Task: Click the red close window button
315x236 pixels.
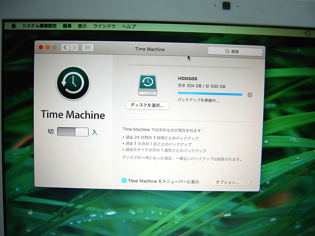Action: (41, 47)
